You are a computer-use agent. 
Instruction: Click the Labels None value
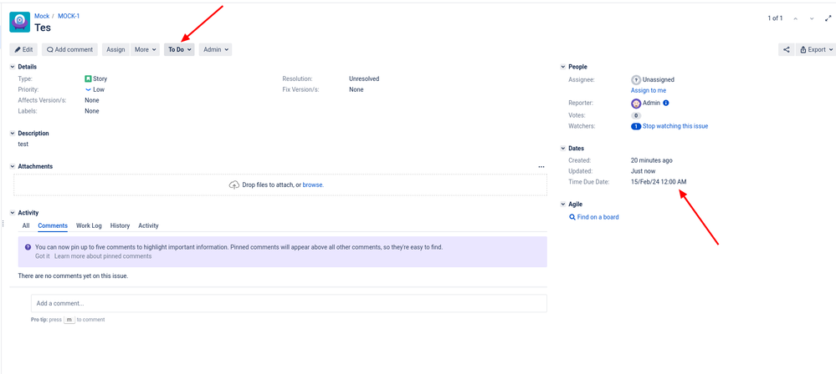point(92,111)
